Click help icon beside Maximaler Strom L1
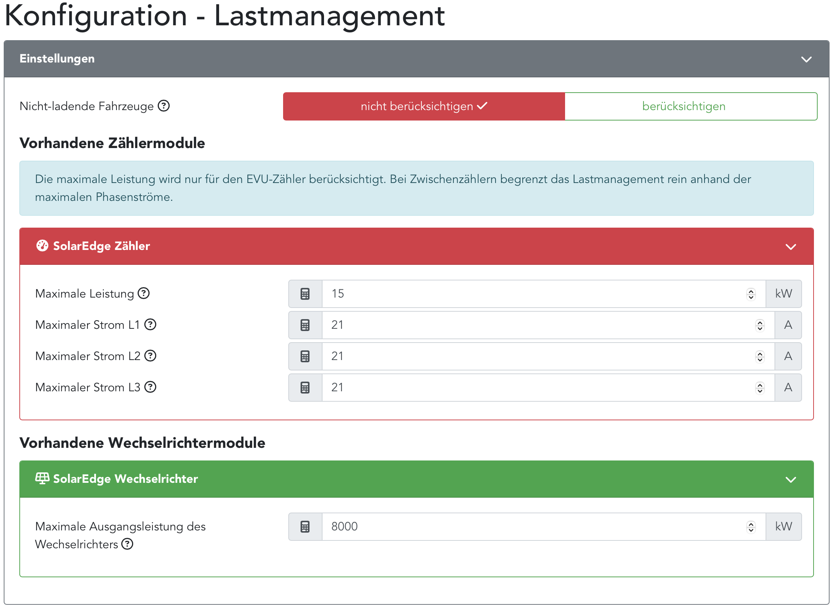This screenshot has width=837, height=610. [x=150, y=325]
